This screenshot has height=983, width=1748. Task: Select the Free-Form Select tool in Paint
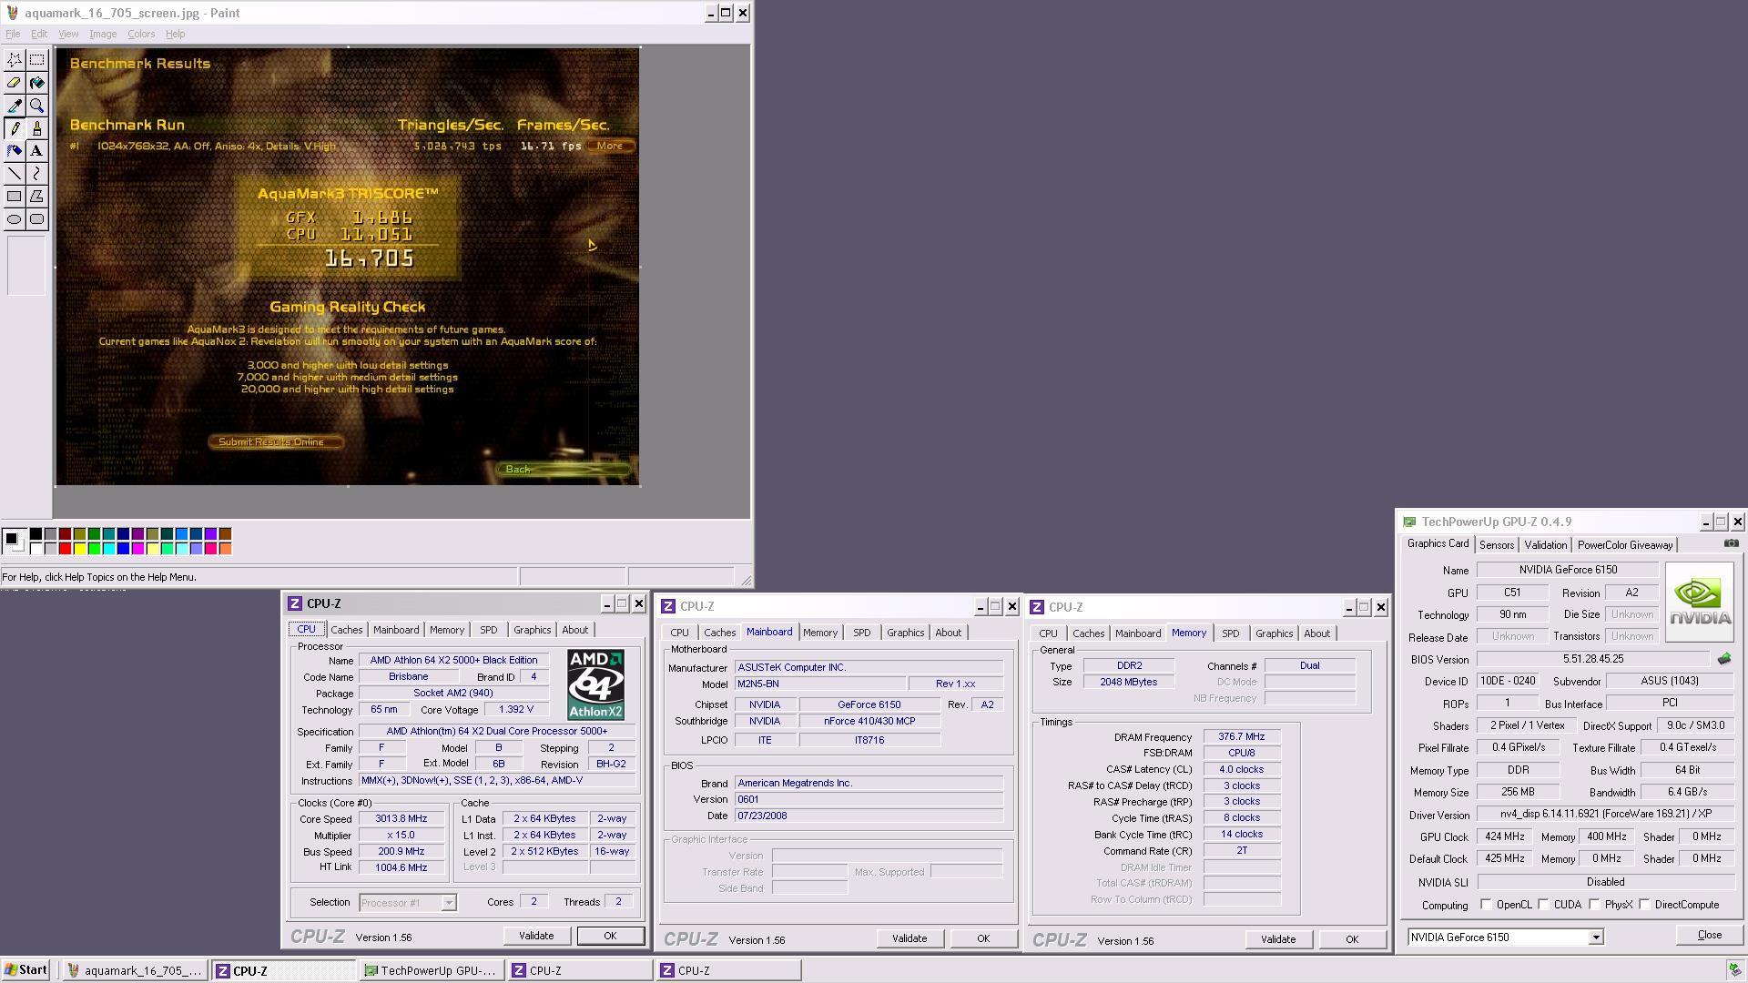pos(15,60)
